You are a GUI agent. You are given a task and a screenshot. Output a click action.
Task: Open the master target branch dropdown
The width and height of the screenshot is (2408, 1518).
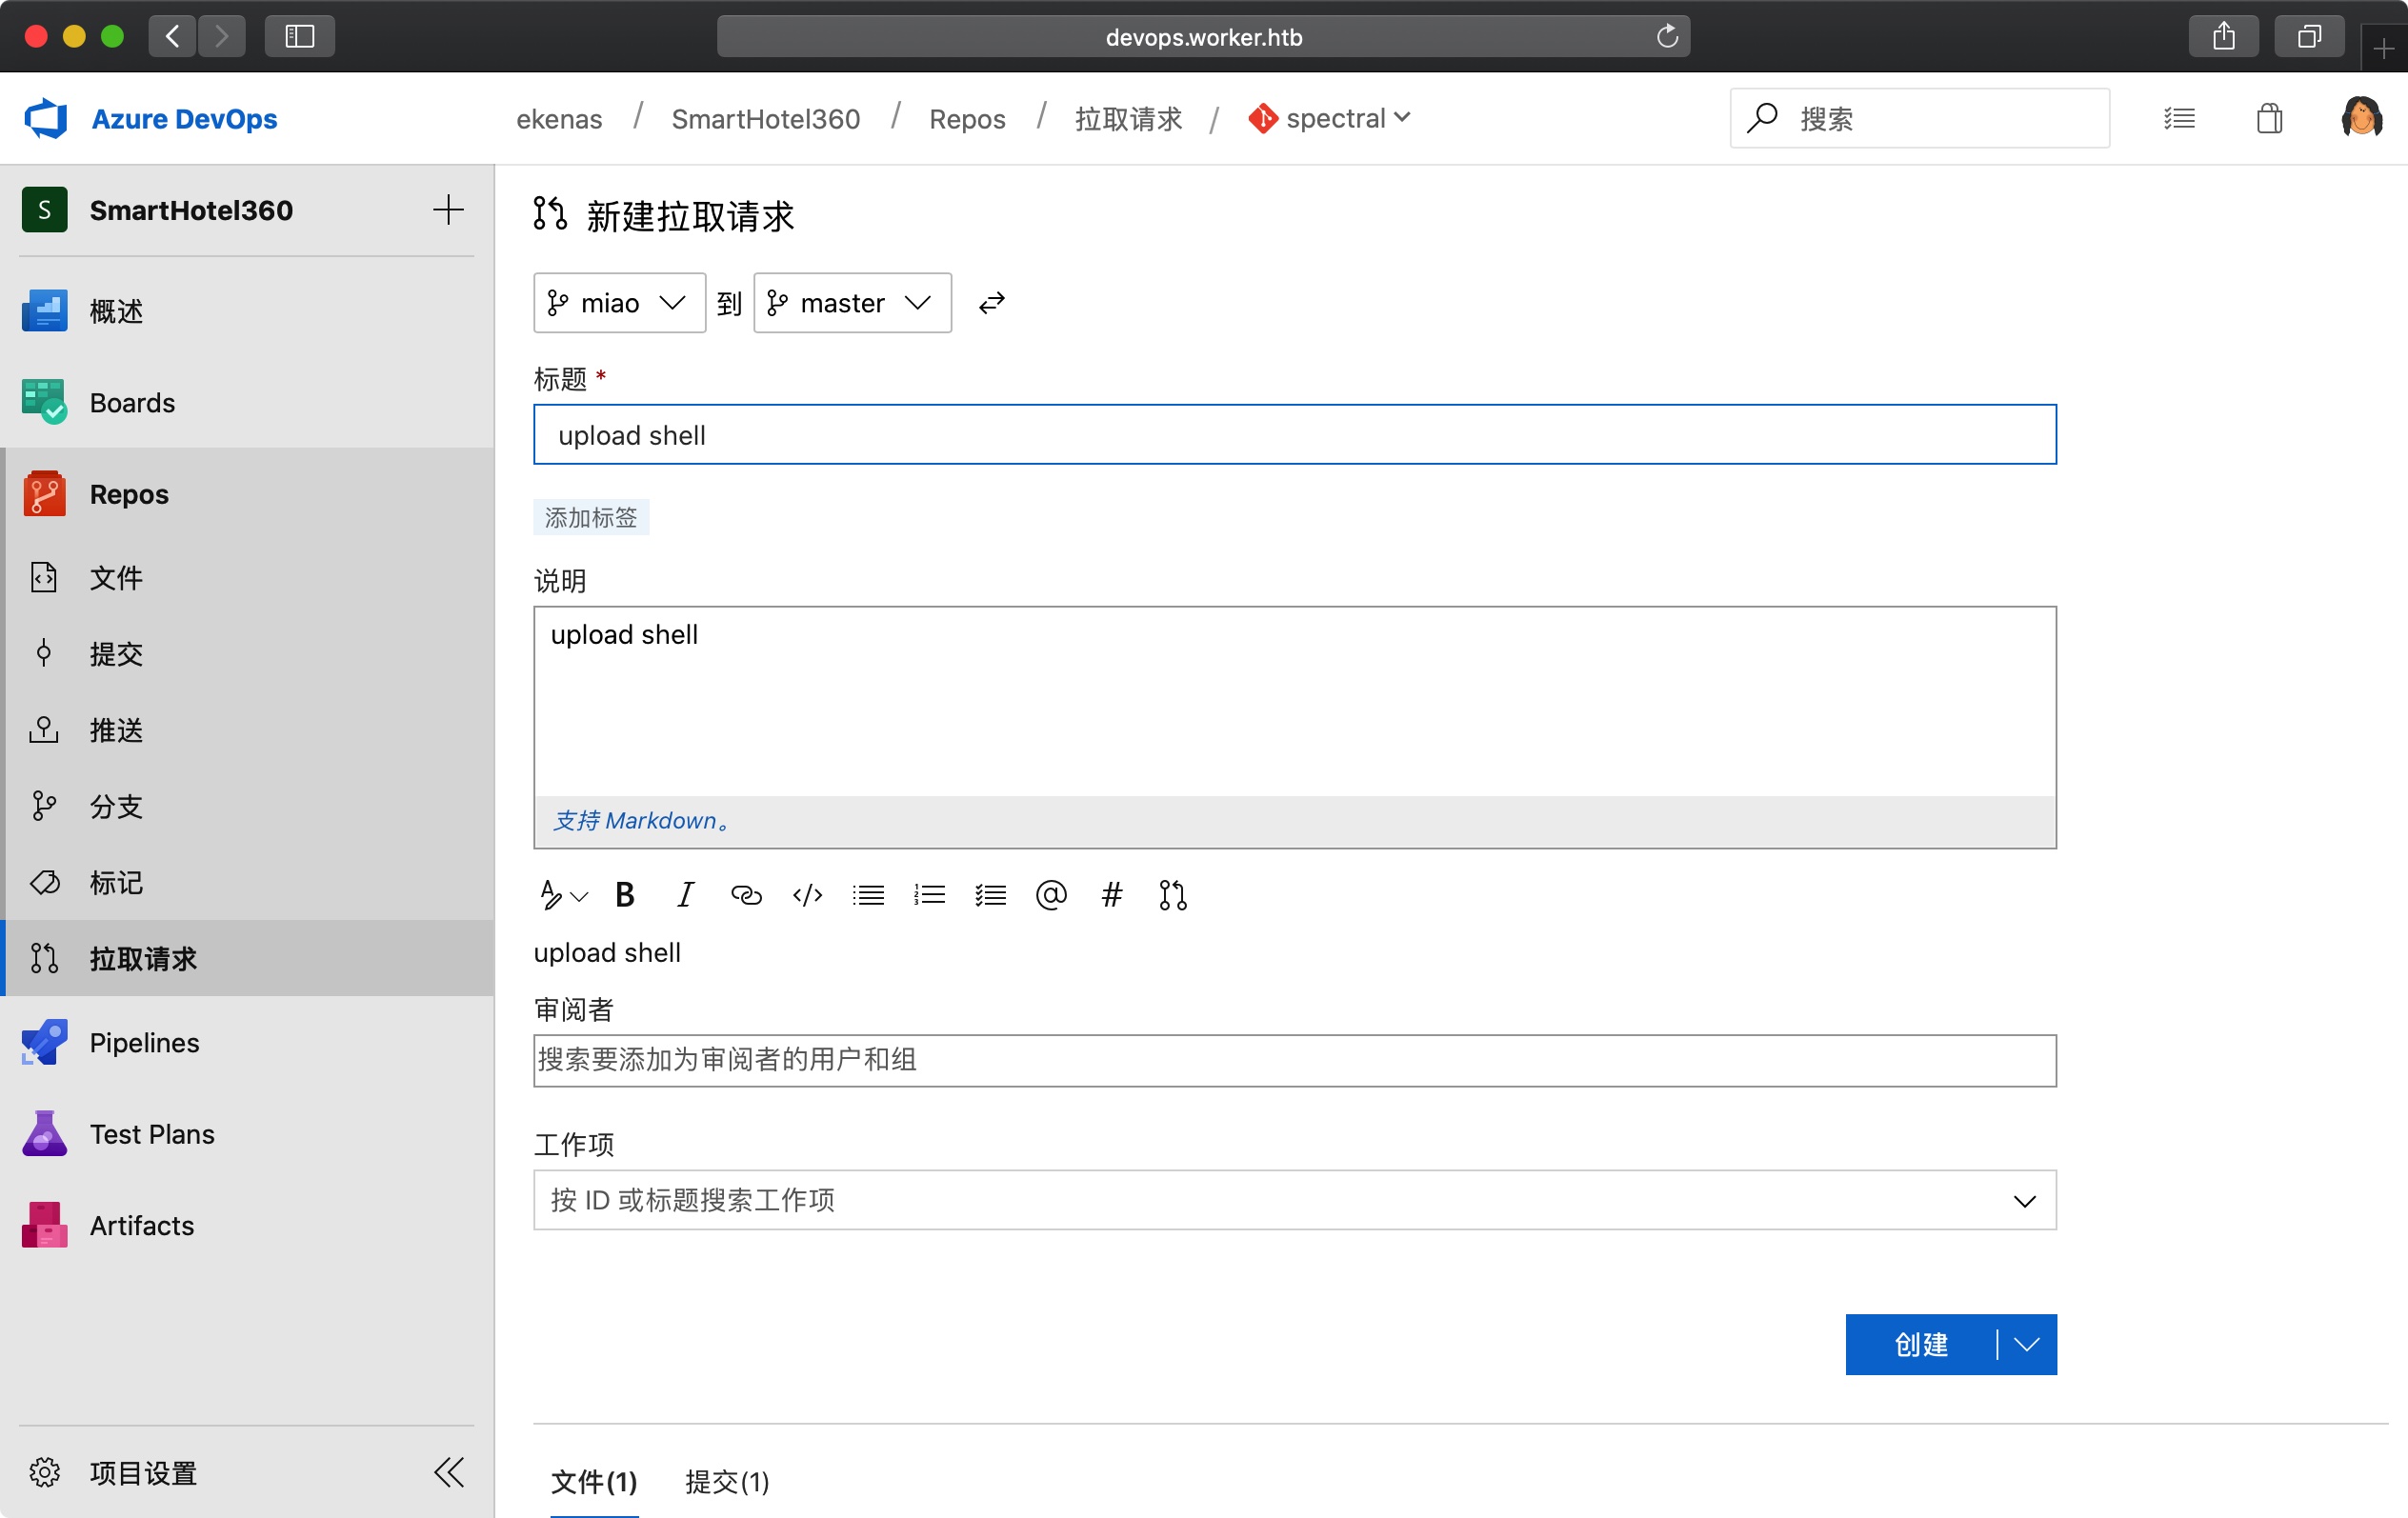(x=852, y=303)
